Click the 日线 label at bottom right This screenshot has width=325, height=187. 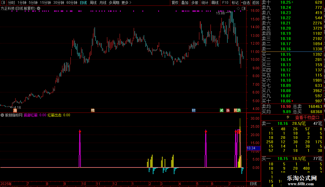tap(253, 184)
